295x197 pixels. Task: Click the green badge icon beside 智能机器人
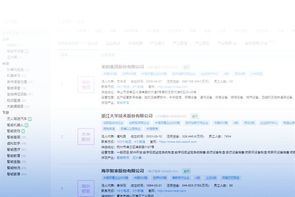point(26,125)
